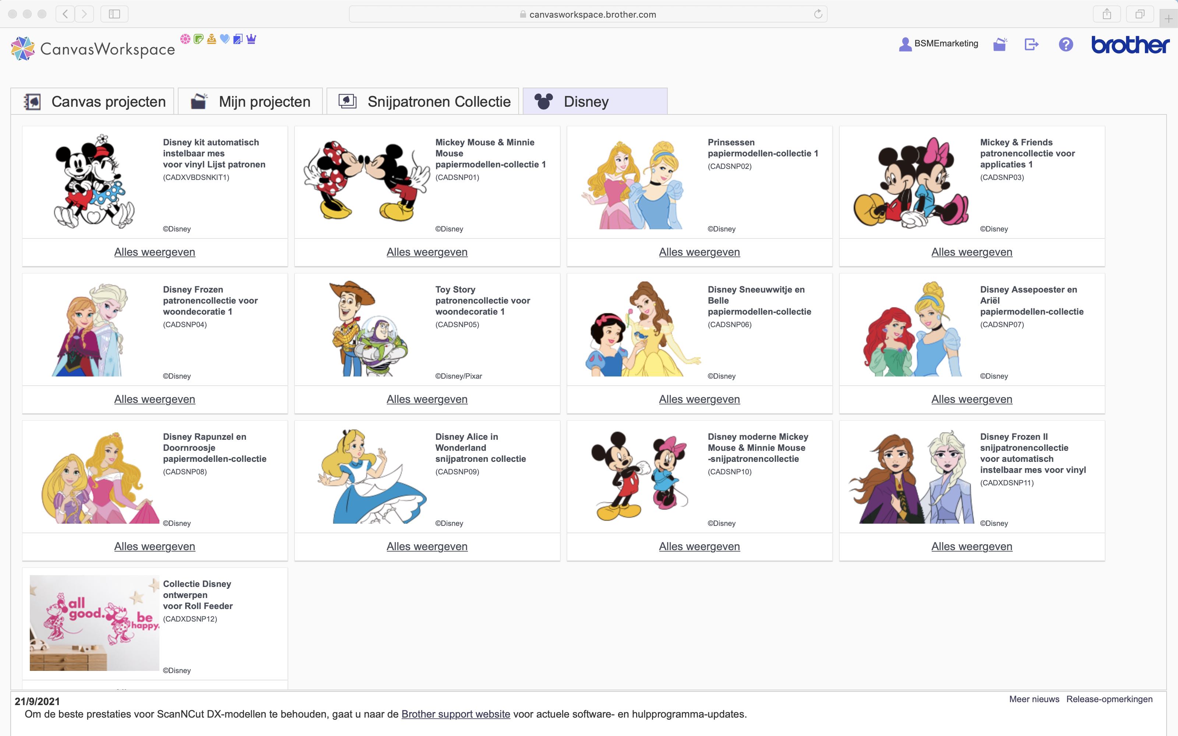Open the projects folder icon in header
Image resolution: width=1178 pixels, height=736 pixels.
coord(1000,44)
